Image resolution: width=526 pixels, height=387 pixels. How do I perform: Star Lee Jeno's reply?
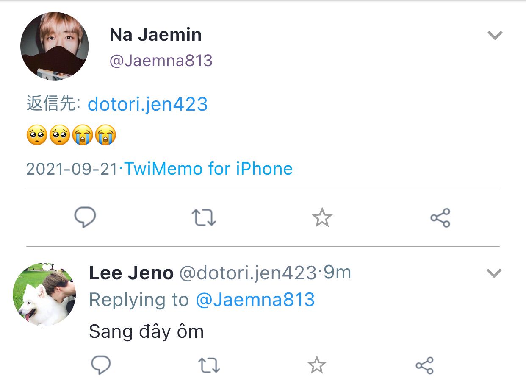tap(317, 365)
